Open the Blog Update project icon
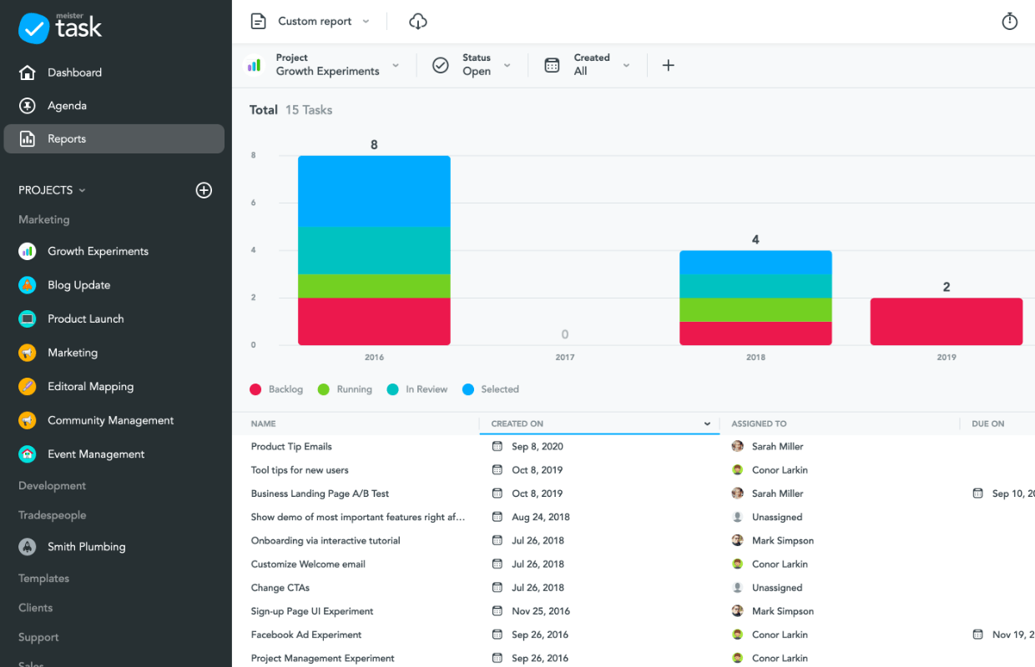Image resolution: width=1035 pixels, height=667 pixels. point(28,285)
